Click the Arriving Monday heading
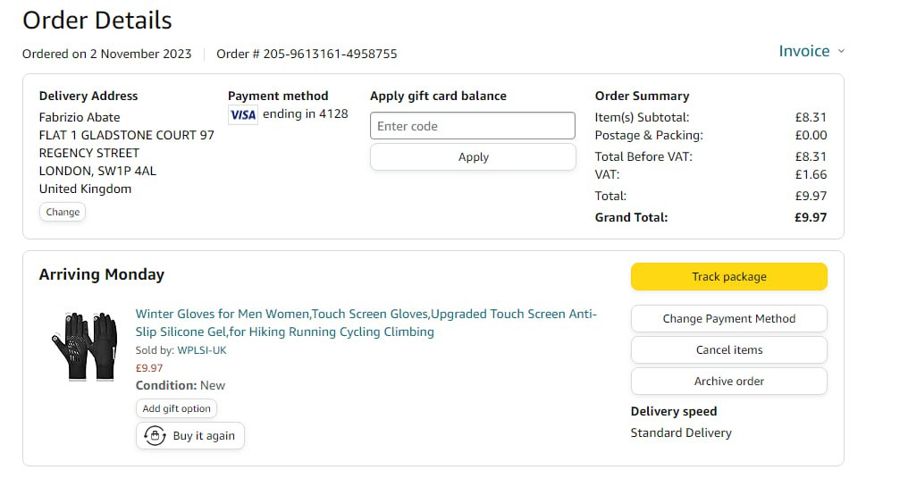 102,275
